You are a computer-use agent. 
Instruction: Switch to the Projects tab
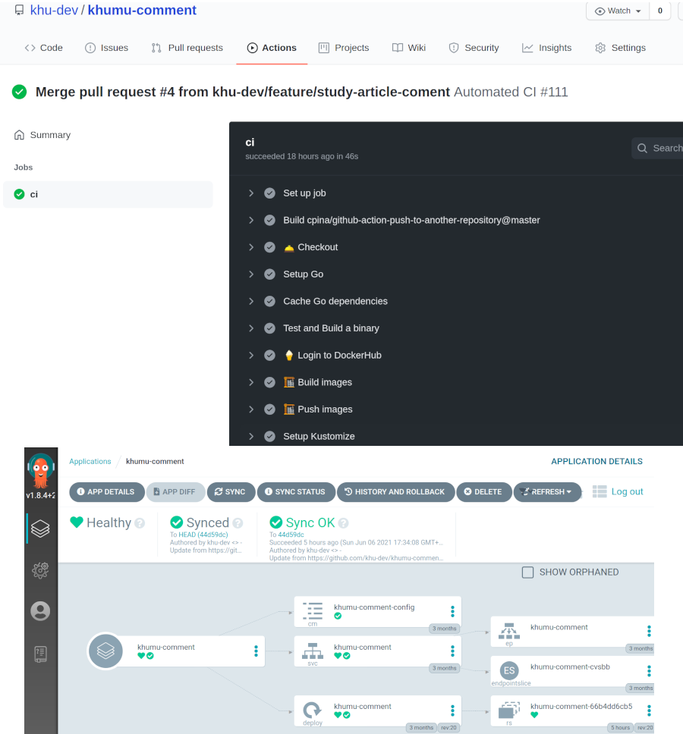tap(344, 48)
